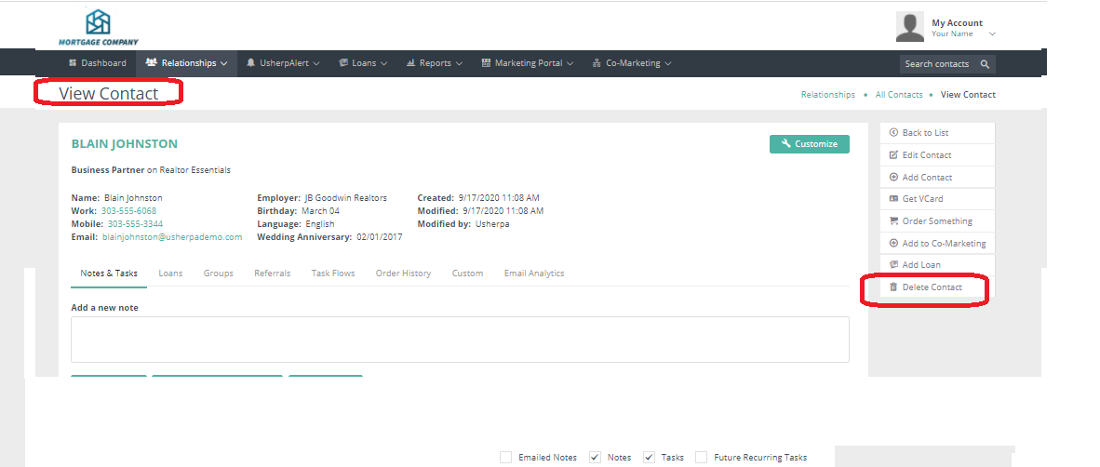Click the Get VCard icon

tap(893, 199)
